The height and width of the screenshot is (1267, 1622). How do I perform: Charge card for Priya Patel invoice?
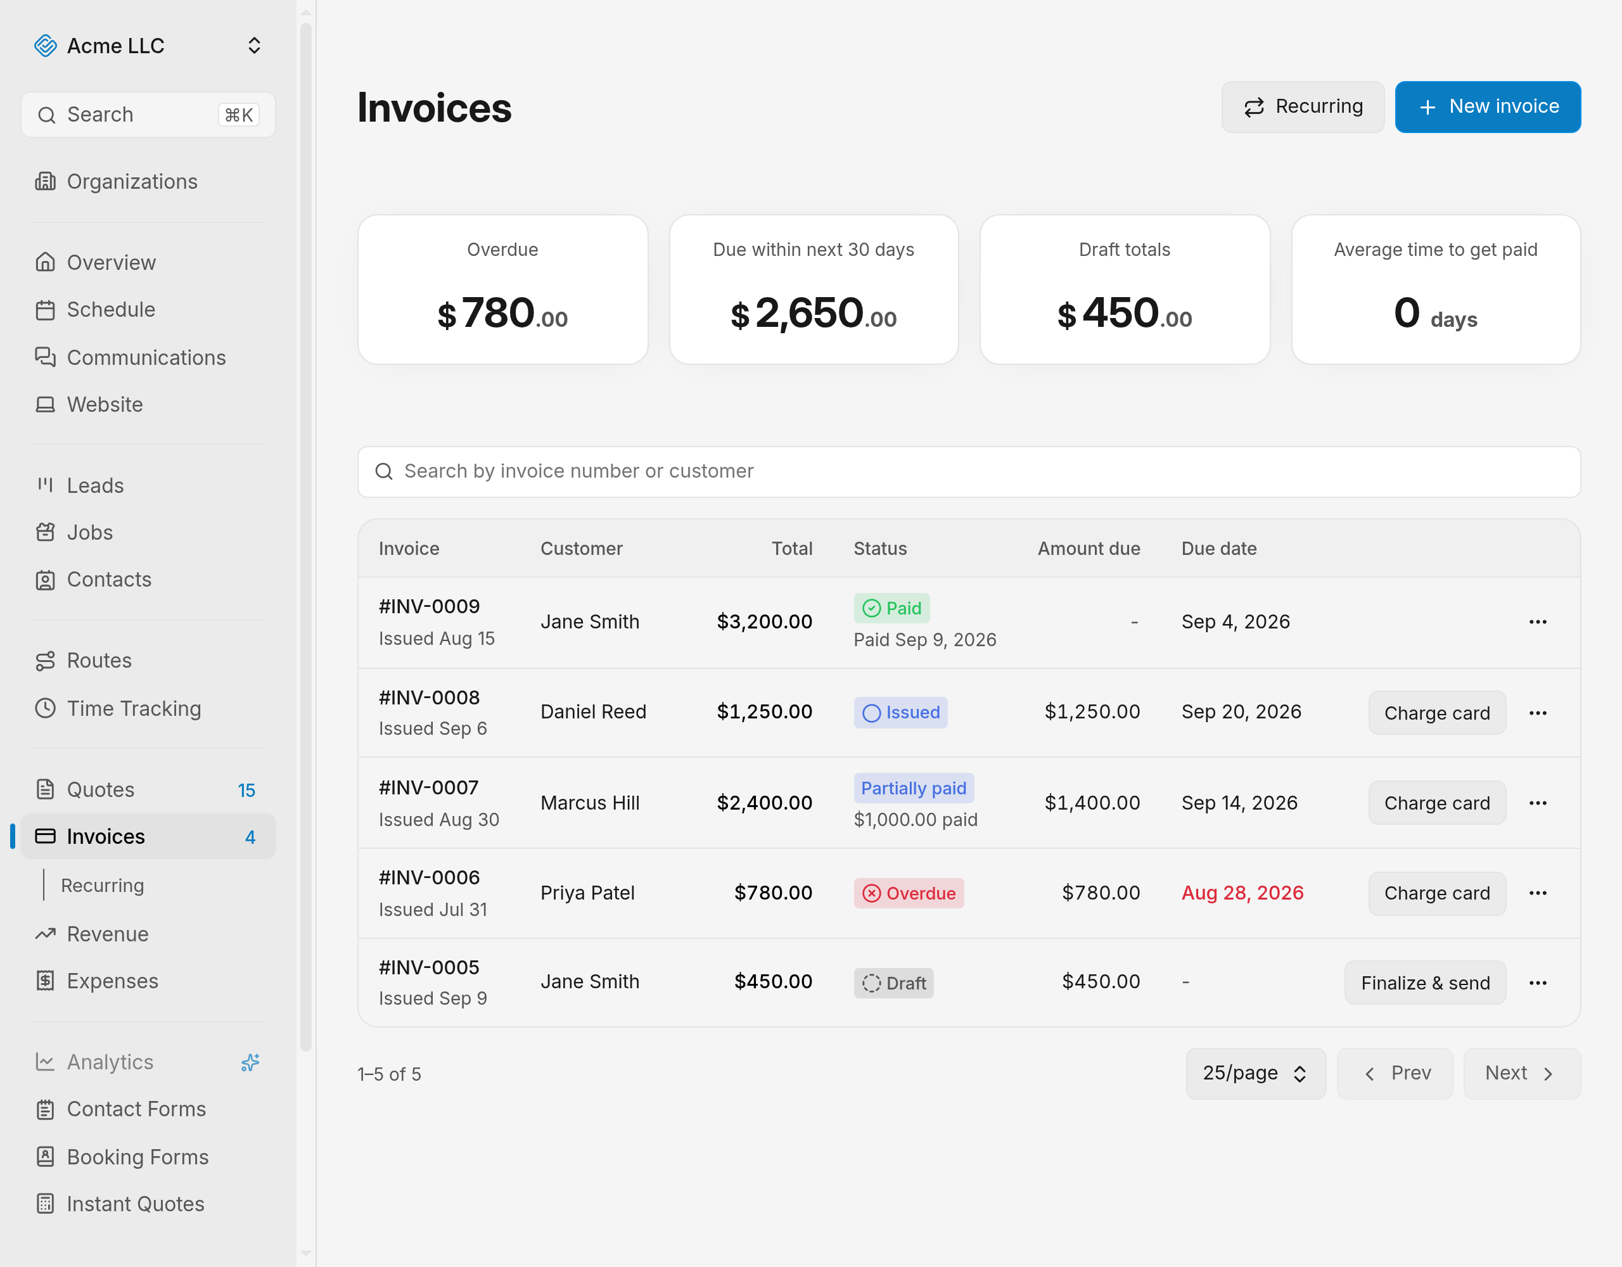click(x=1436, y=893)
